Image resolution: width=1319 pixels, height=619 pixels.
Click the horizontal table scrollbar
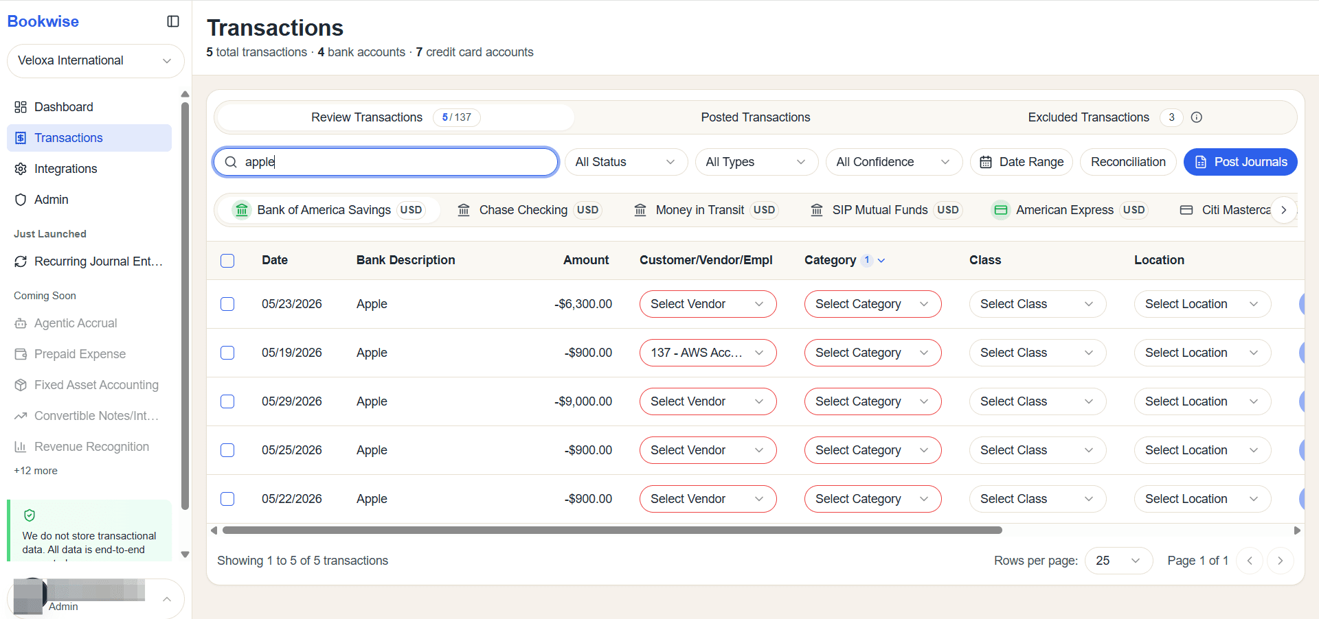point(612,530)
